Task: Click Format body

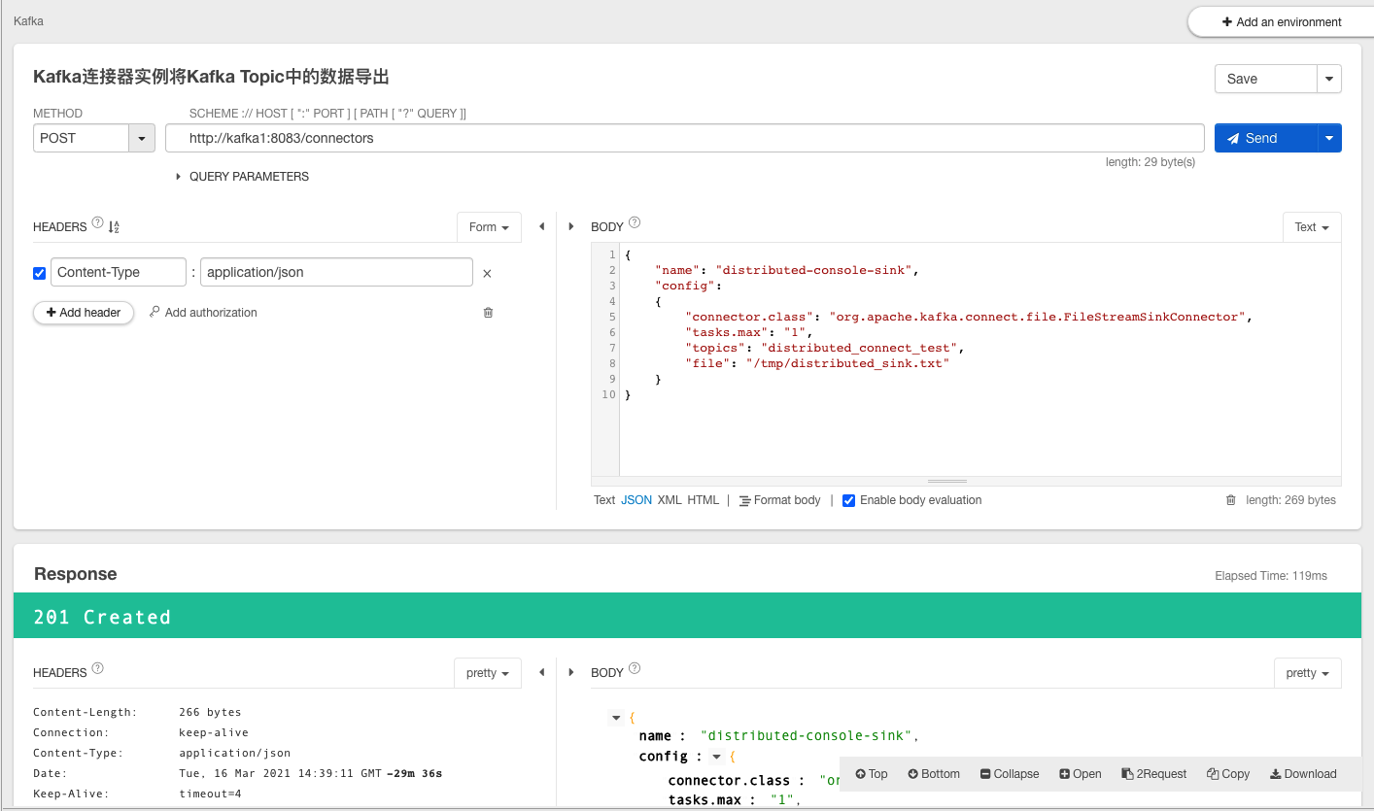Action: pyautogui.click(x=779, y=500)
